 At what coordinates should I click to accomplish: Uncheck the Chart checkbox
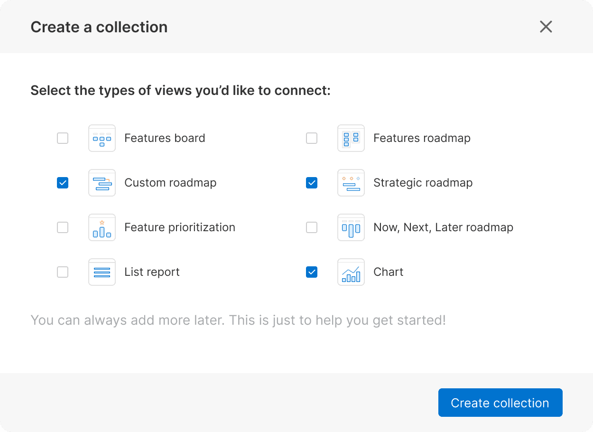(312, 272)
